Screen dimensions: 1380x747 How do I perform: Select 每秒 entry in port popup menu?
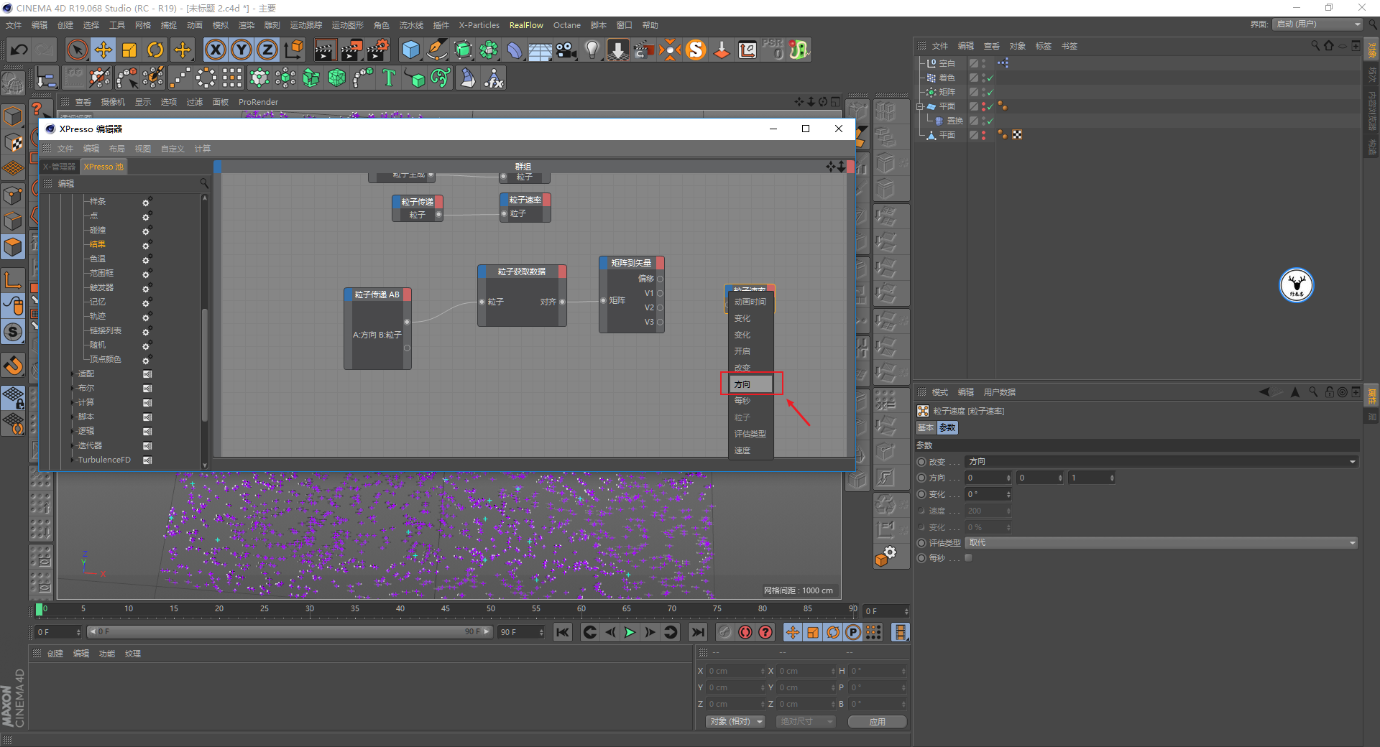(751, 401)
